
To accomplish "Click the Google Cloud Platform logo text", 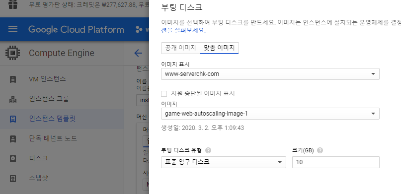I will coord(76,29).
